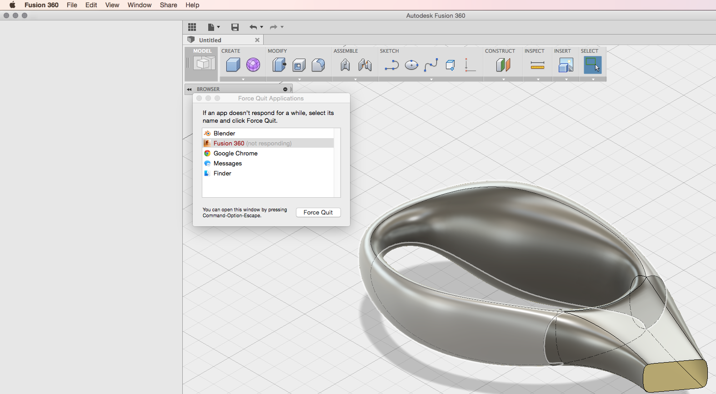
Task: Select the As-built Joint tool
Action: pyautogui.click(x=365, y=65)
